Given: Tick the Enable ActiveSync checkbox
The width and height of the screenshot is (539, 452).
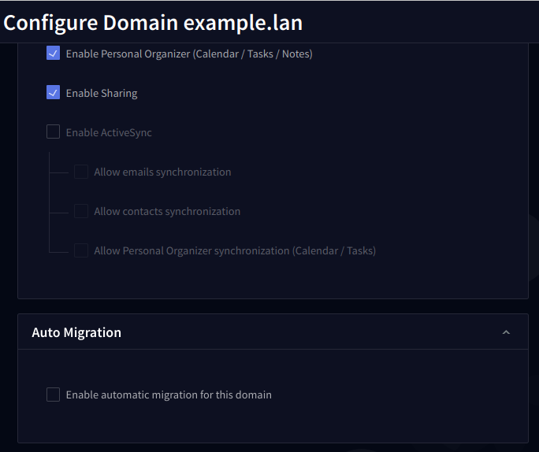Looking at the screenshot, I should pos(53,132).
